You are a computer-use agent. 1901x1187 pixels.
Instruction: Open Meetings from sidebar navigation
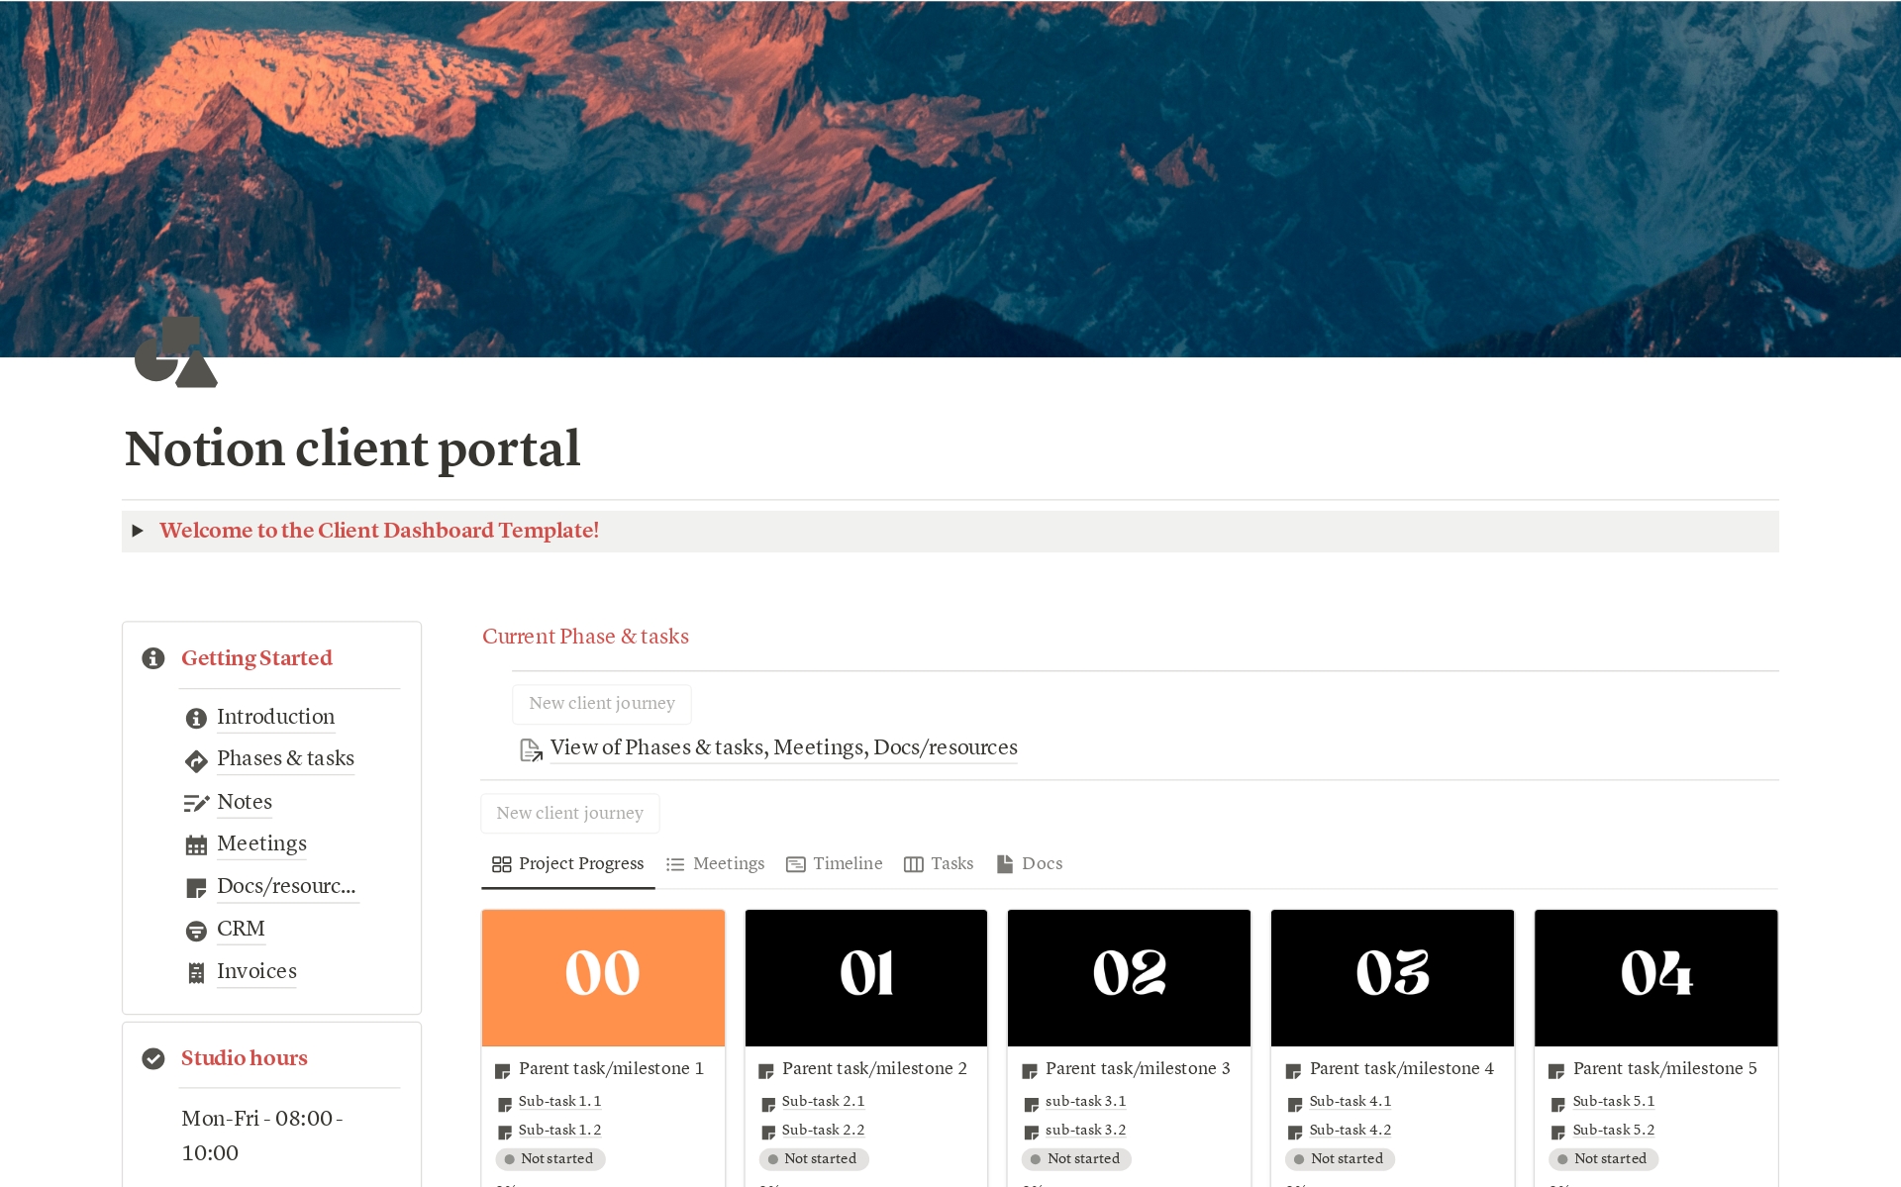click(x=259, y=842)
